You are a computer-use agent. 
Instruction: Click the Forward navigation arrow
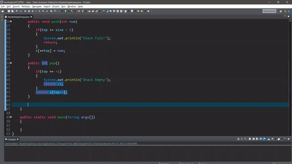click(148, 11)
